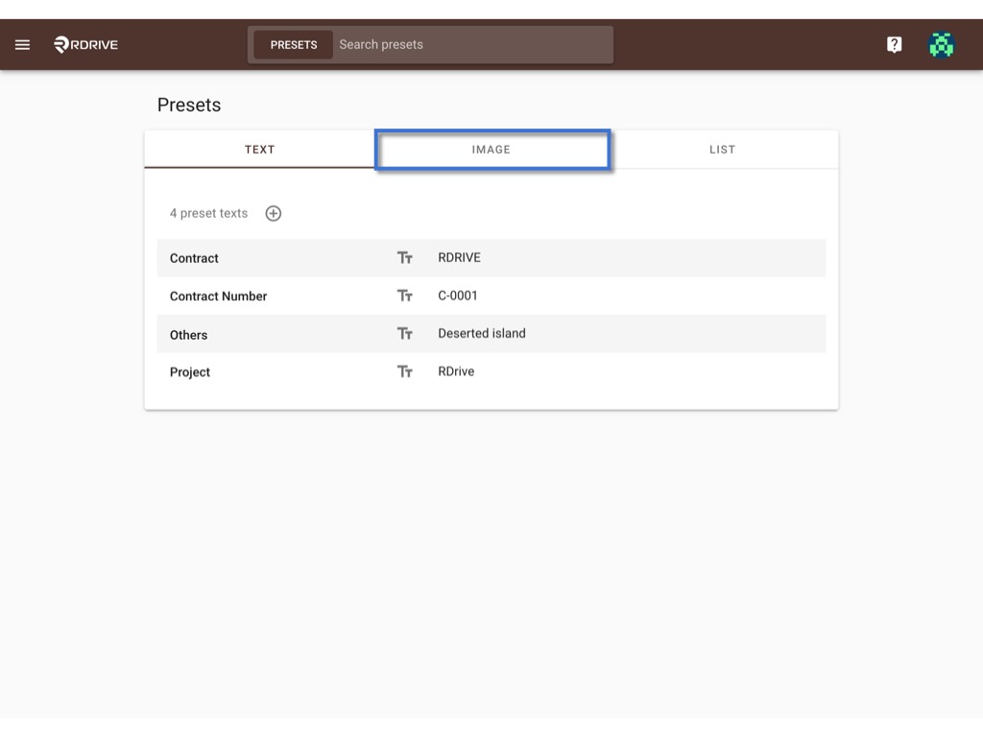Focus the Search presets field
The width and height of the screenshot is (983, 737).
click(472, 44)
